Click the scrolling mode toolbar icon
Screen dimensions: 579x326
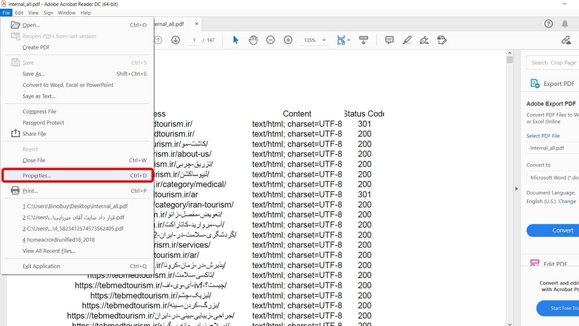click(363, 40)
